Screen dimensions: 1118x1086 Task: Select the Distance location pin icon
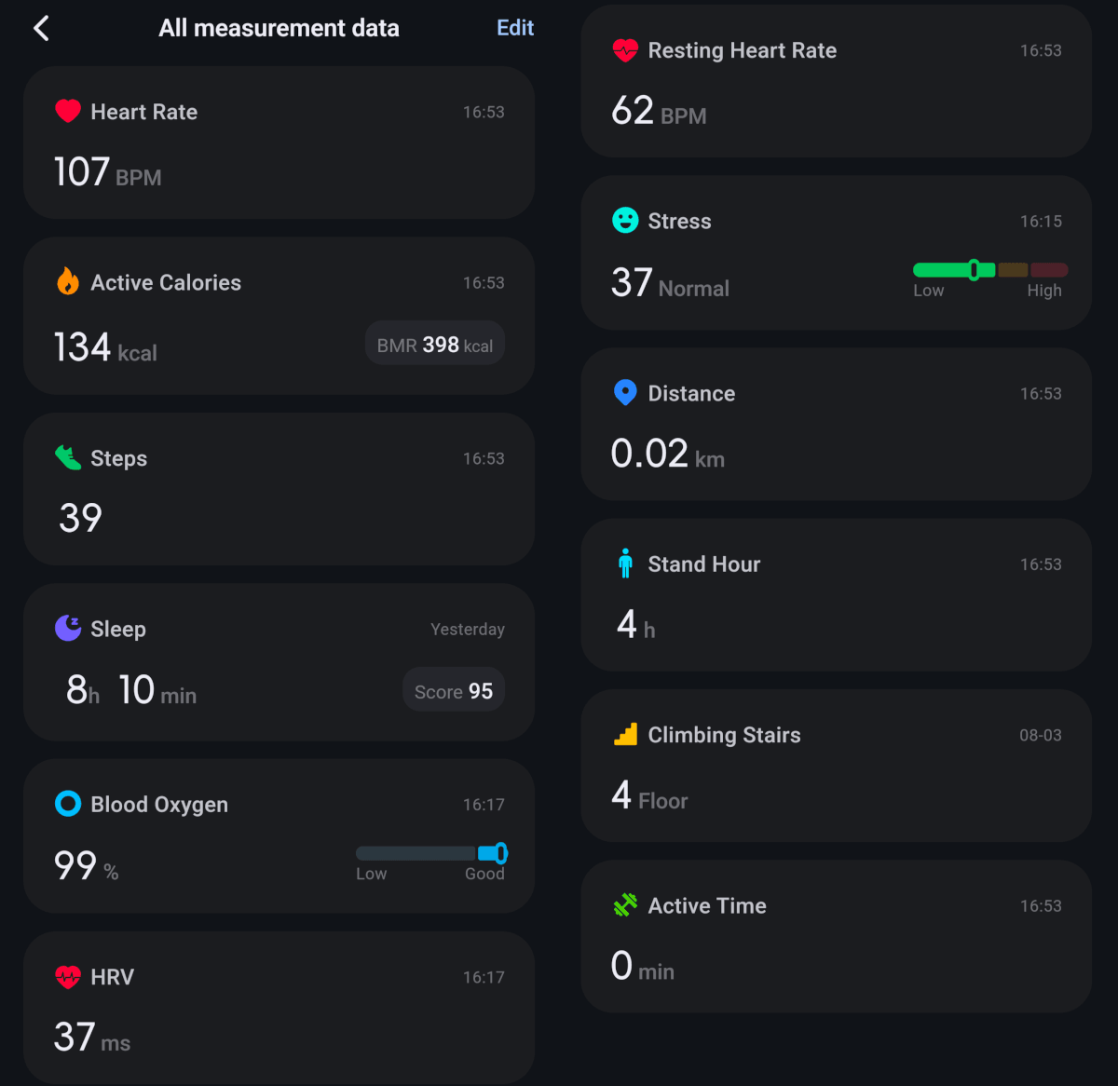click(625, 392)
